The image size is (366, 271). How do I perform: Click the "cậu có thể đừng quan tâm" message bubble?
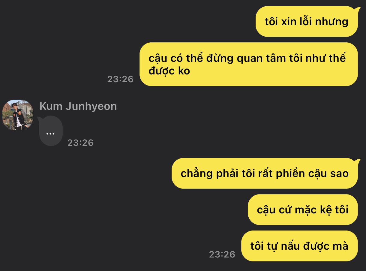pos(249,64)
